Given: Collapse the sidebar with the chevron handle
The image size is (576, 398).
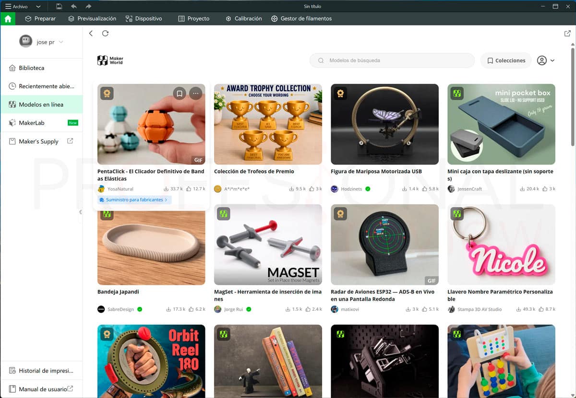Looking at the screenshot, I should [x=80, y=211].
